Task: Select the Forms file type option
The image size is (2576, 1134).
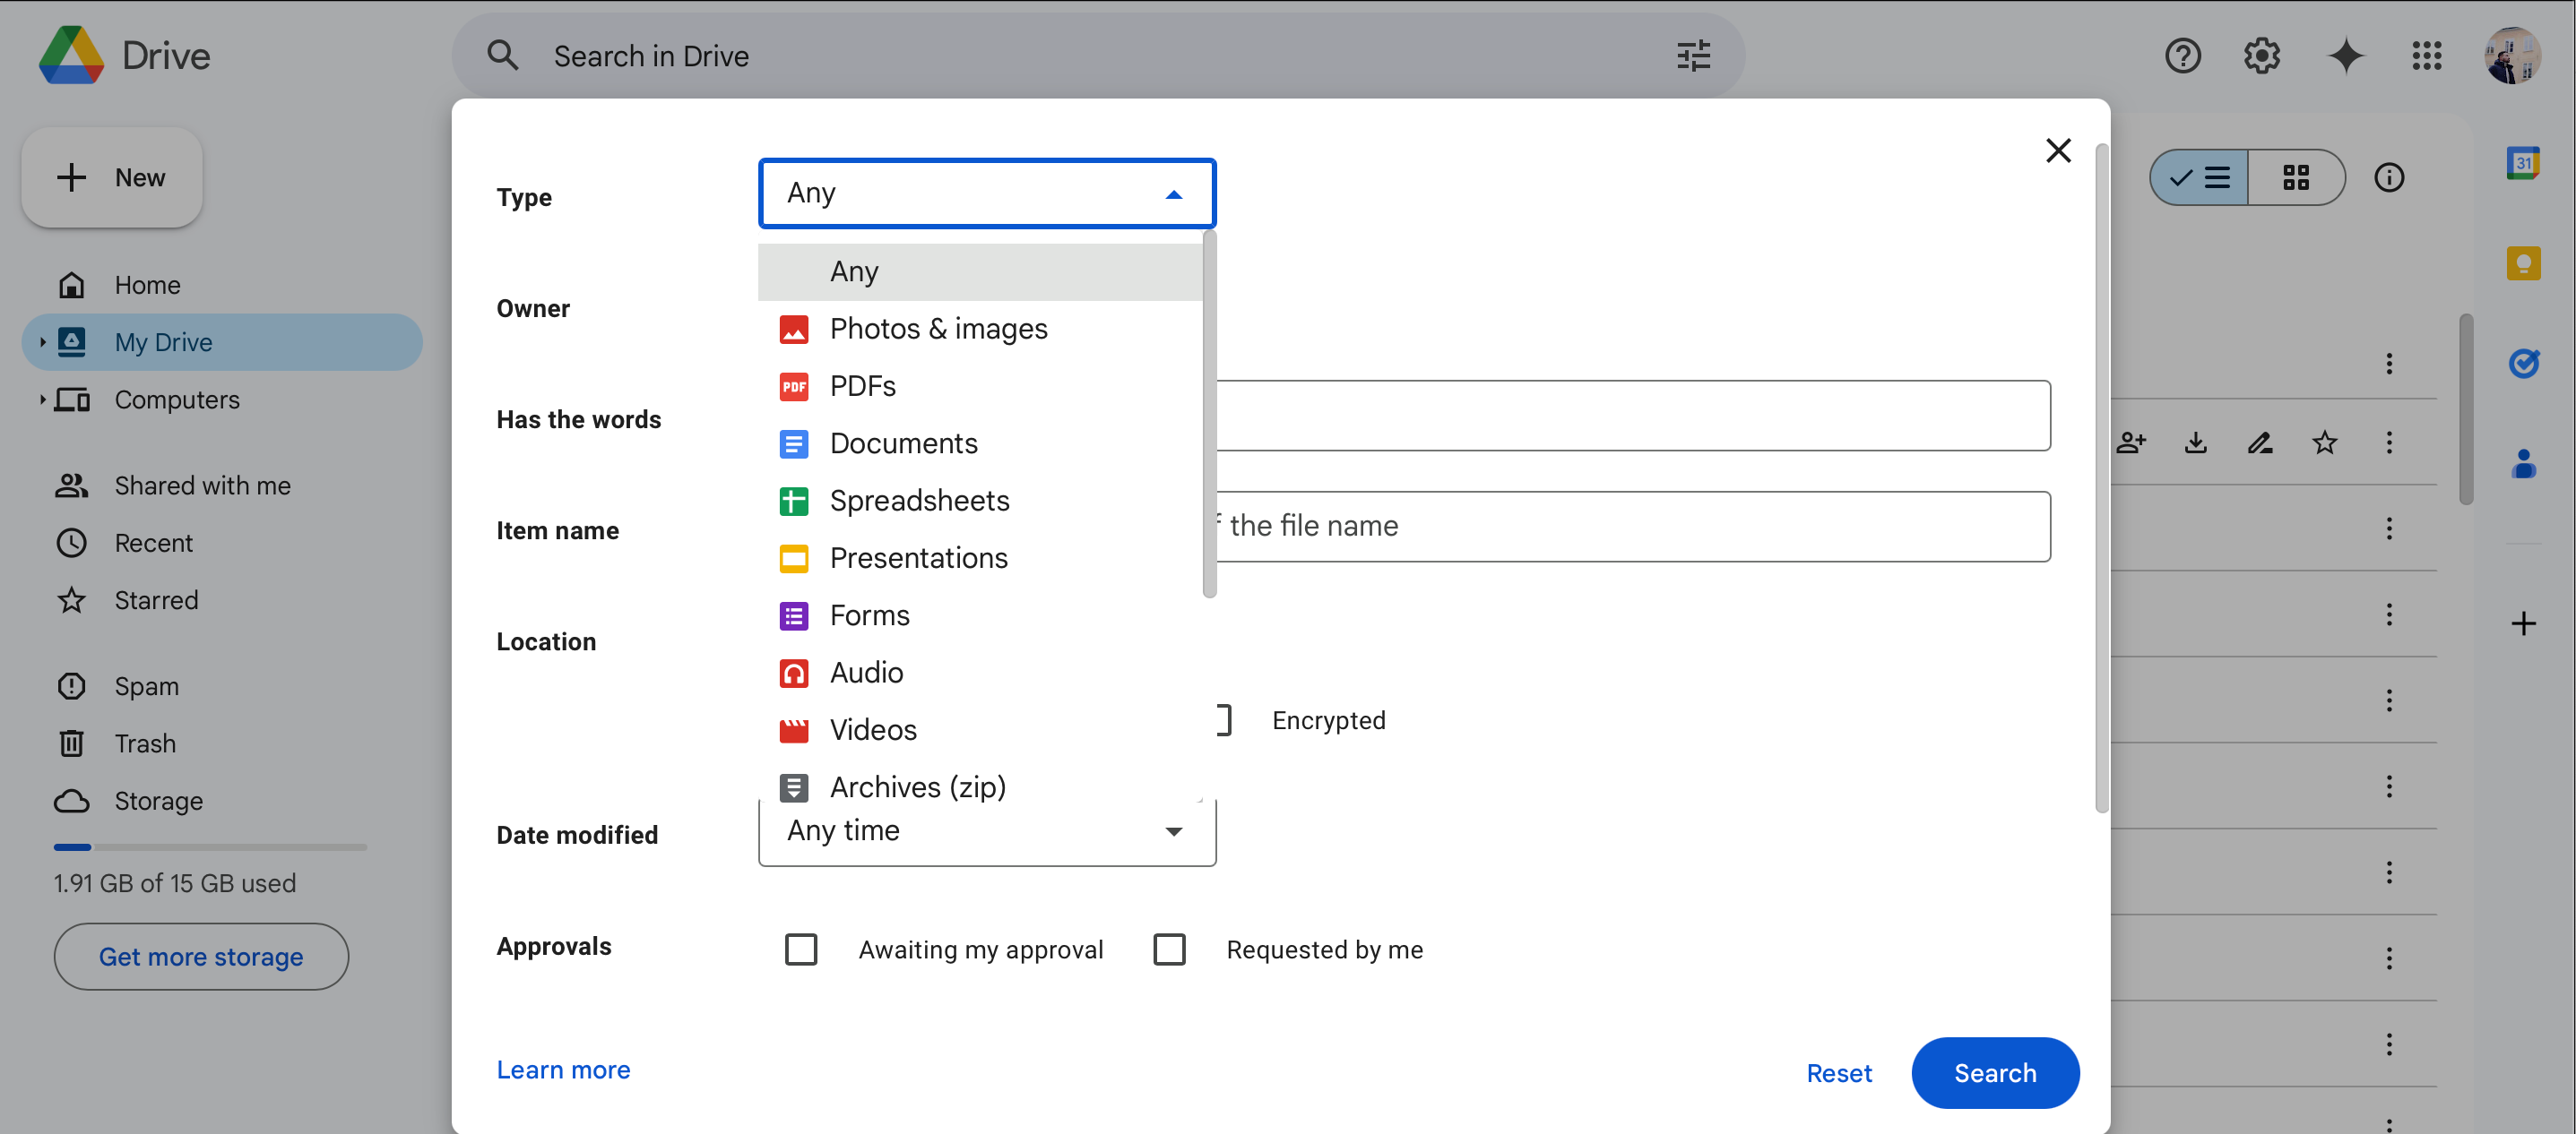Action: tap(869, 614)
